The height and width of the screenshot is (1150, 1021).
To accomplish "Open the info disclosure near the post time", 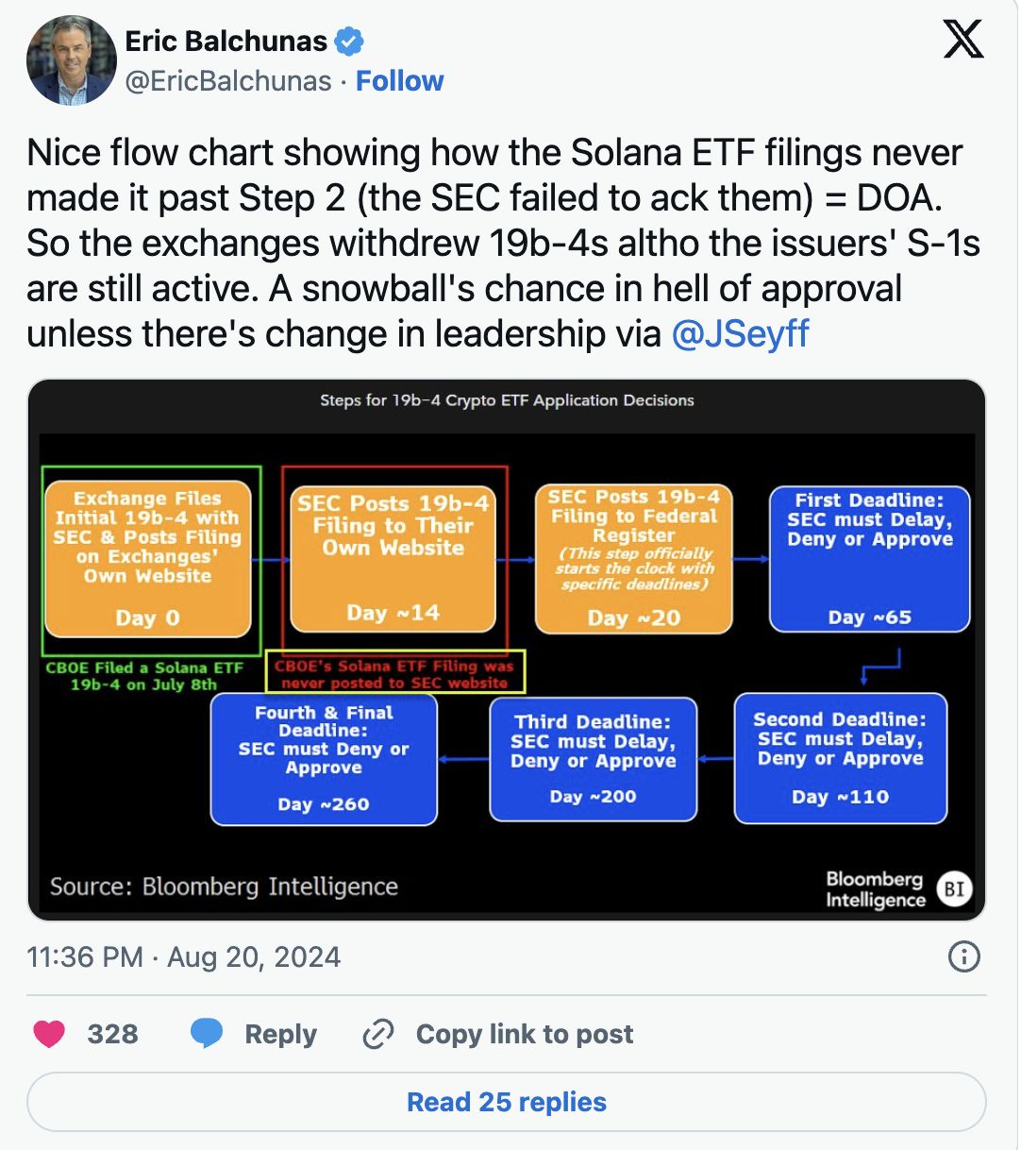I will (x=962, y=957).
